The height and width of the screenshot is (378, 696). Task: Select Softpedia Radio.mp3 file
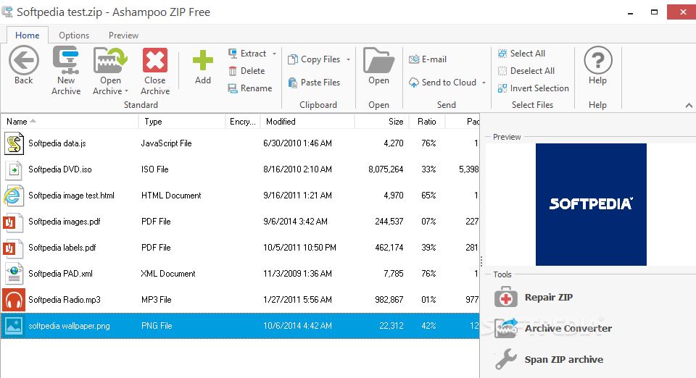point(240,300)
